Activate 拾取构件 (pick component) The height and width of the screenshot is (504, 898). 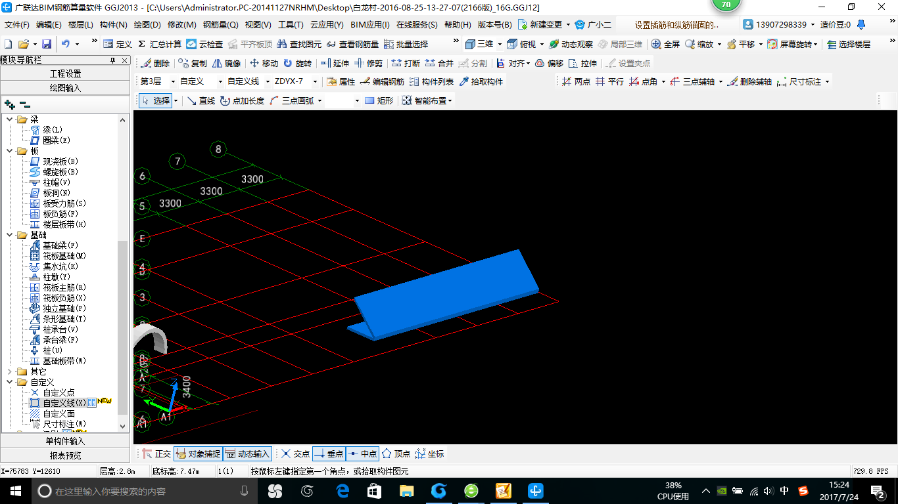(481, 82)
